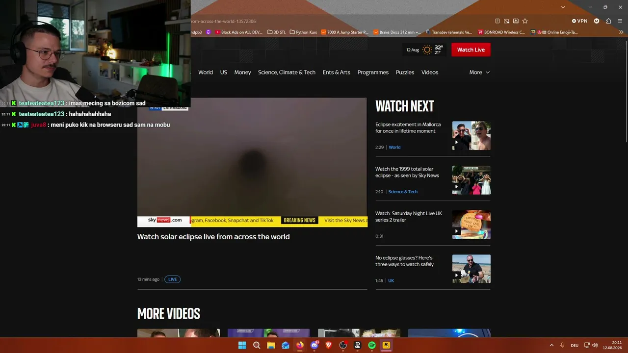Click the 'Watch solar eclipse live' headline
Viewport: 628px width, 353px height.
(x=213, y=237)
